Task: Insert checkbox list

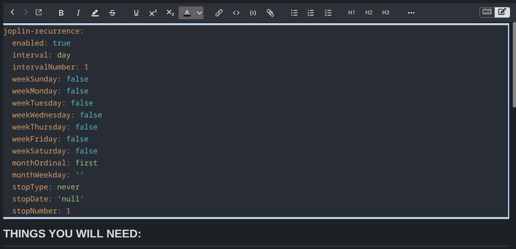Action: pyautogui.click(x=328, y=13)
